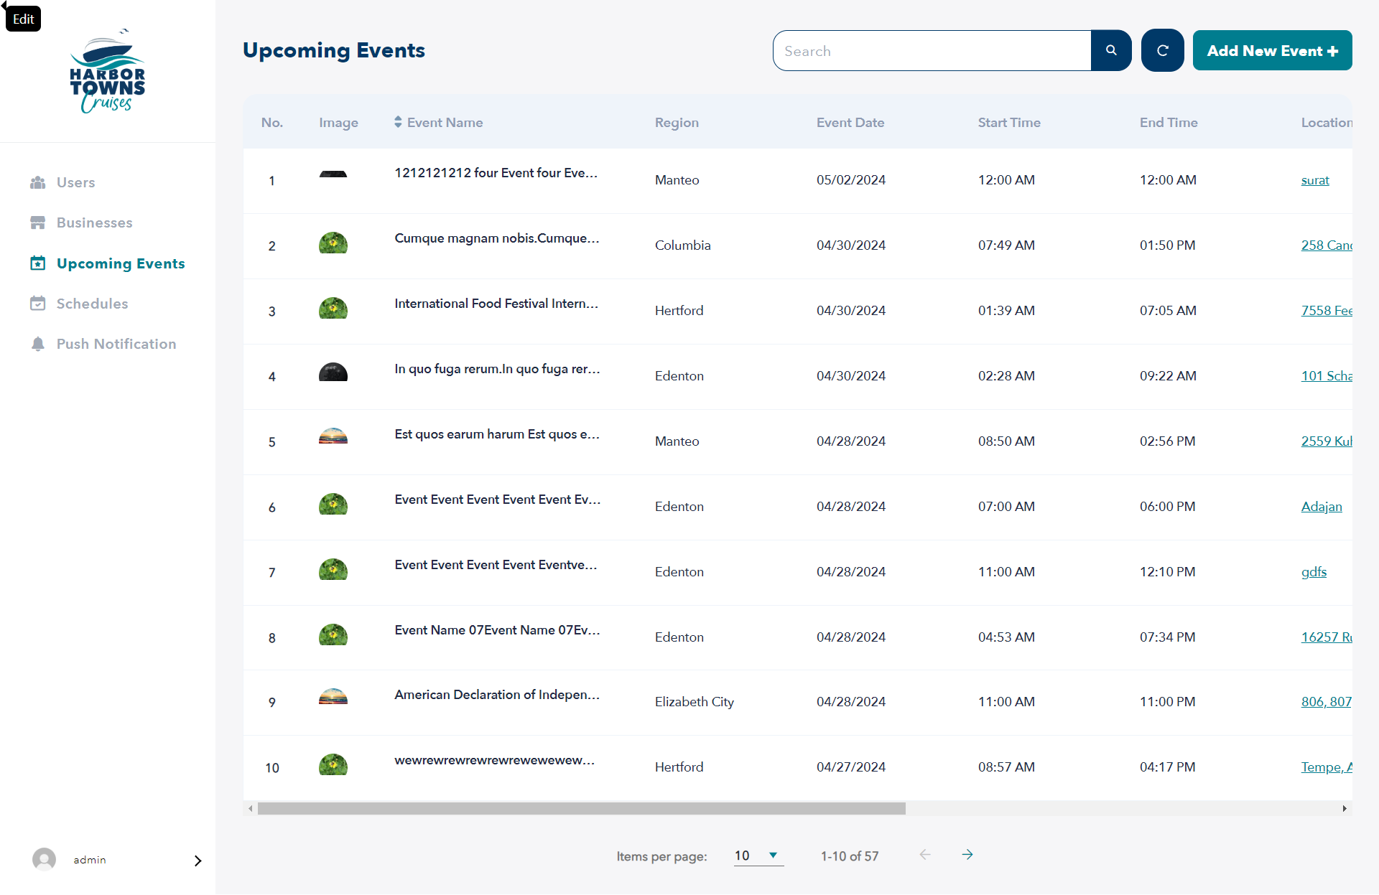1379x895 pixels.
Task: Click the Event Name column header
Action: 445,123
